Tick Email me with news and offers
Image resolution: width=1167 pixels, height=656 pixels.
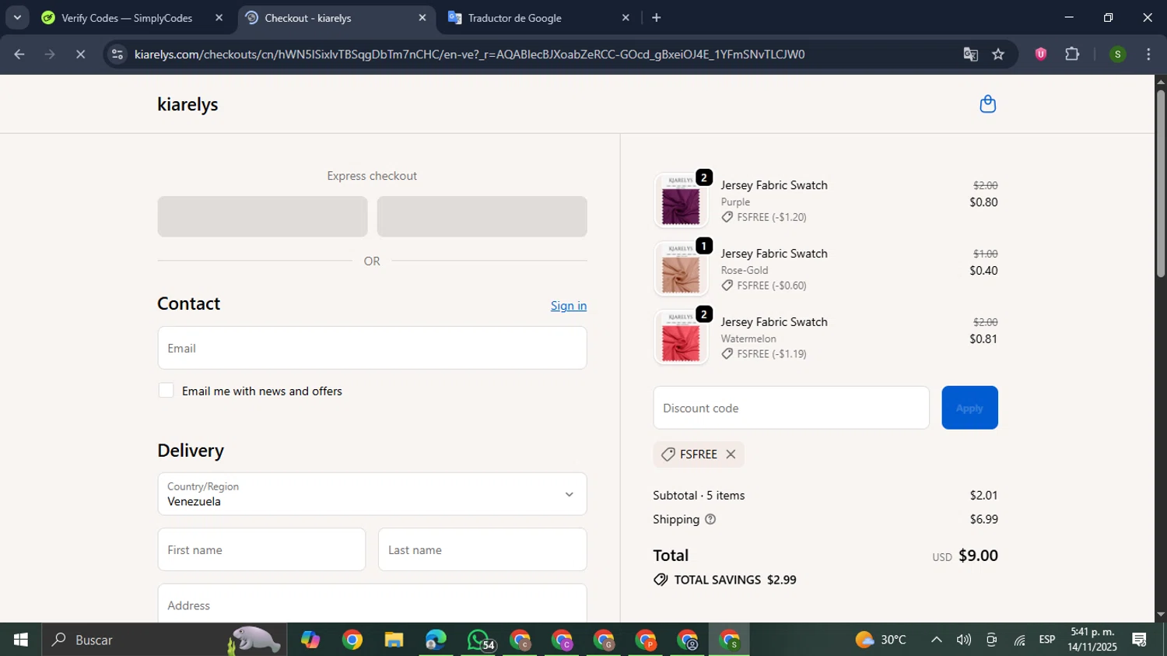coord(166,391)
